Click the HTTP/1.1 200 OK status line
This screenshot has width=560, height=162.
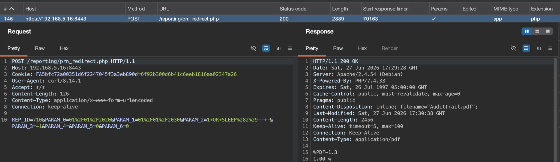(x=336, y=61)
